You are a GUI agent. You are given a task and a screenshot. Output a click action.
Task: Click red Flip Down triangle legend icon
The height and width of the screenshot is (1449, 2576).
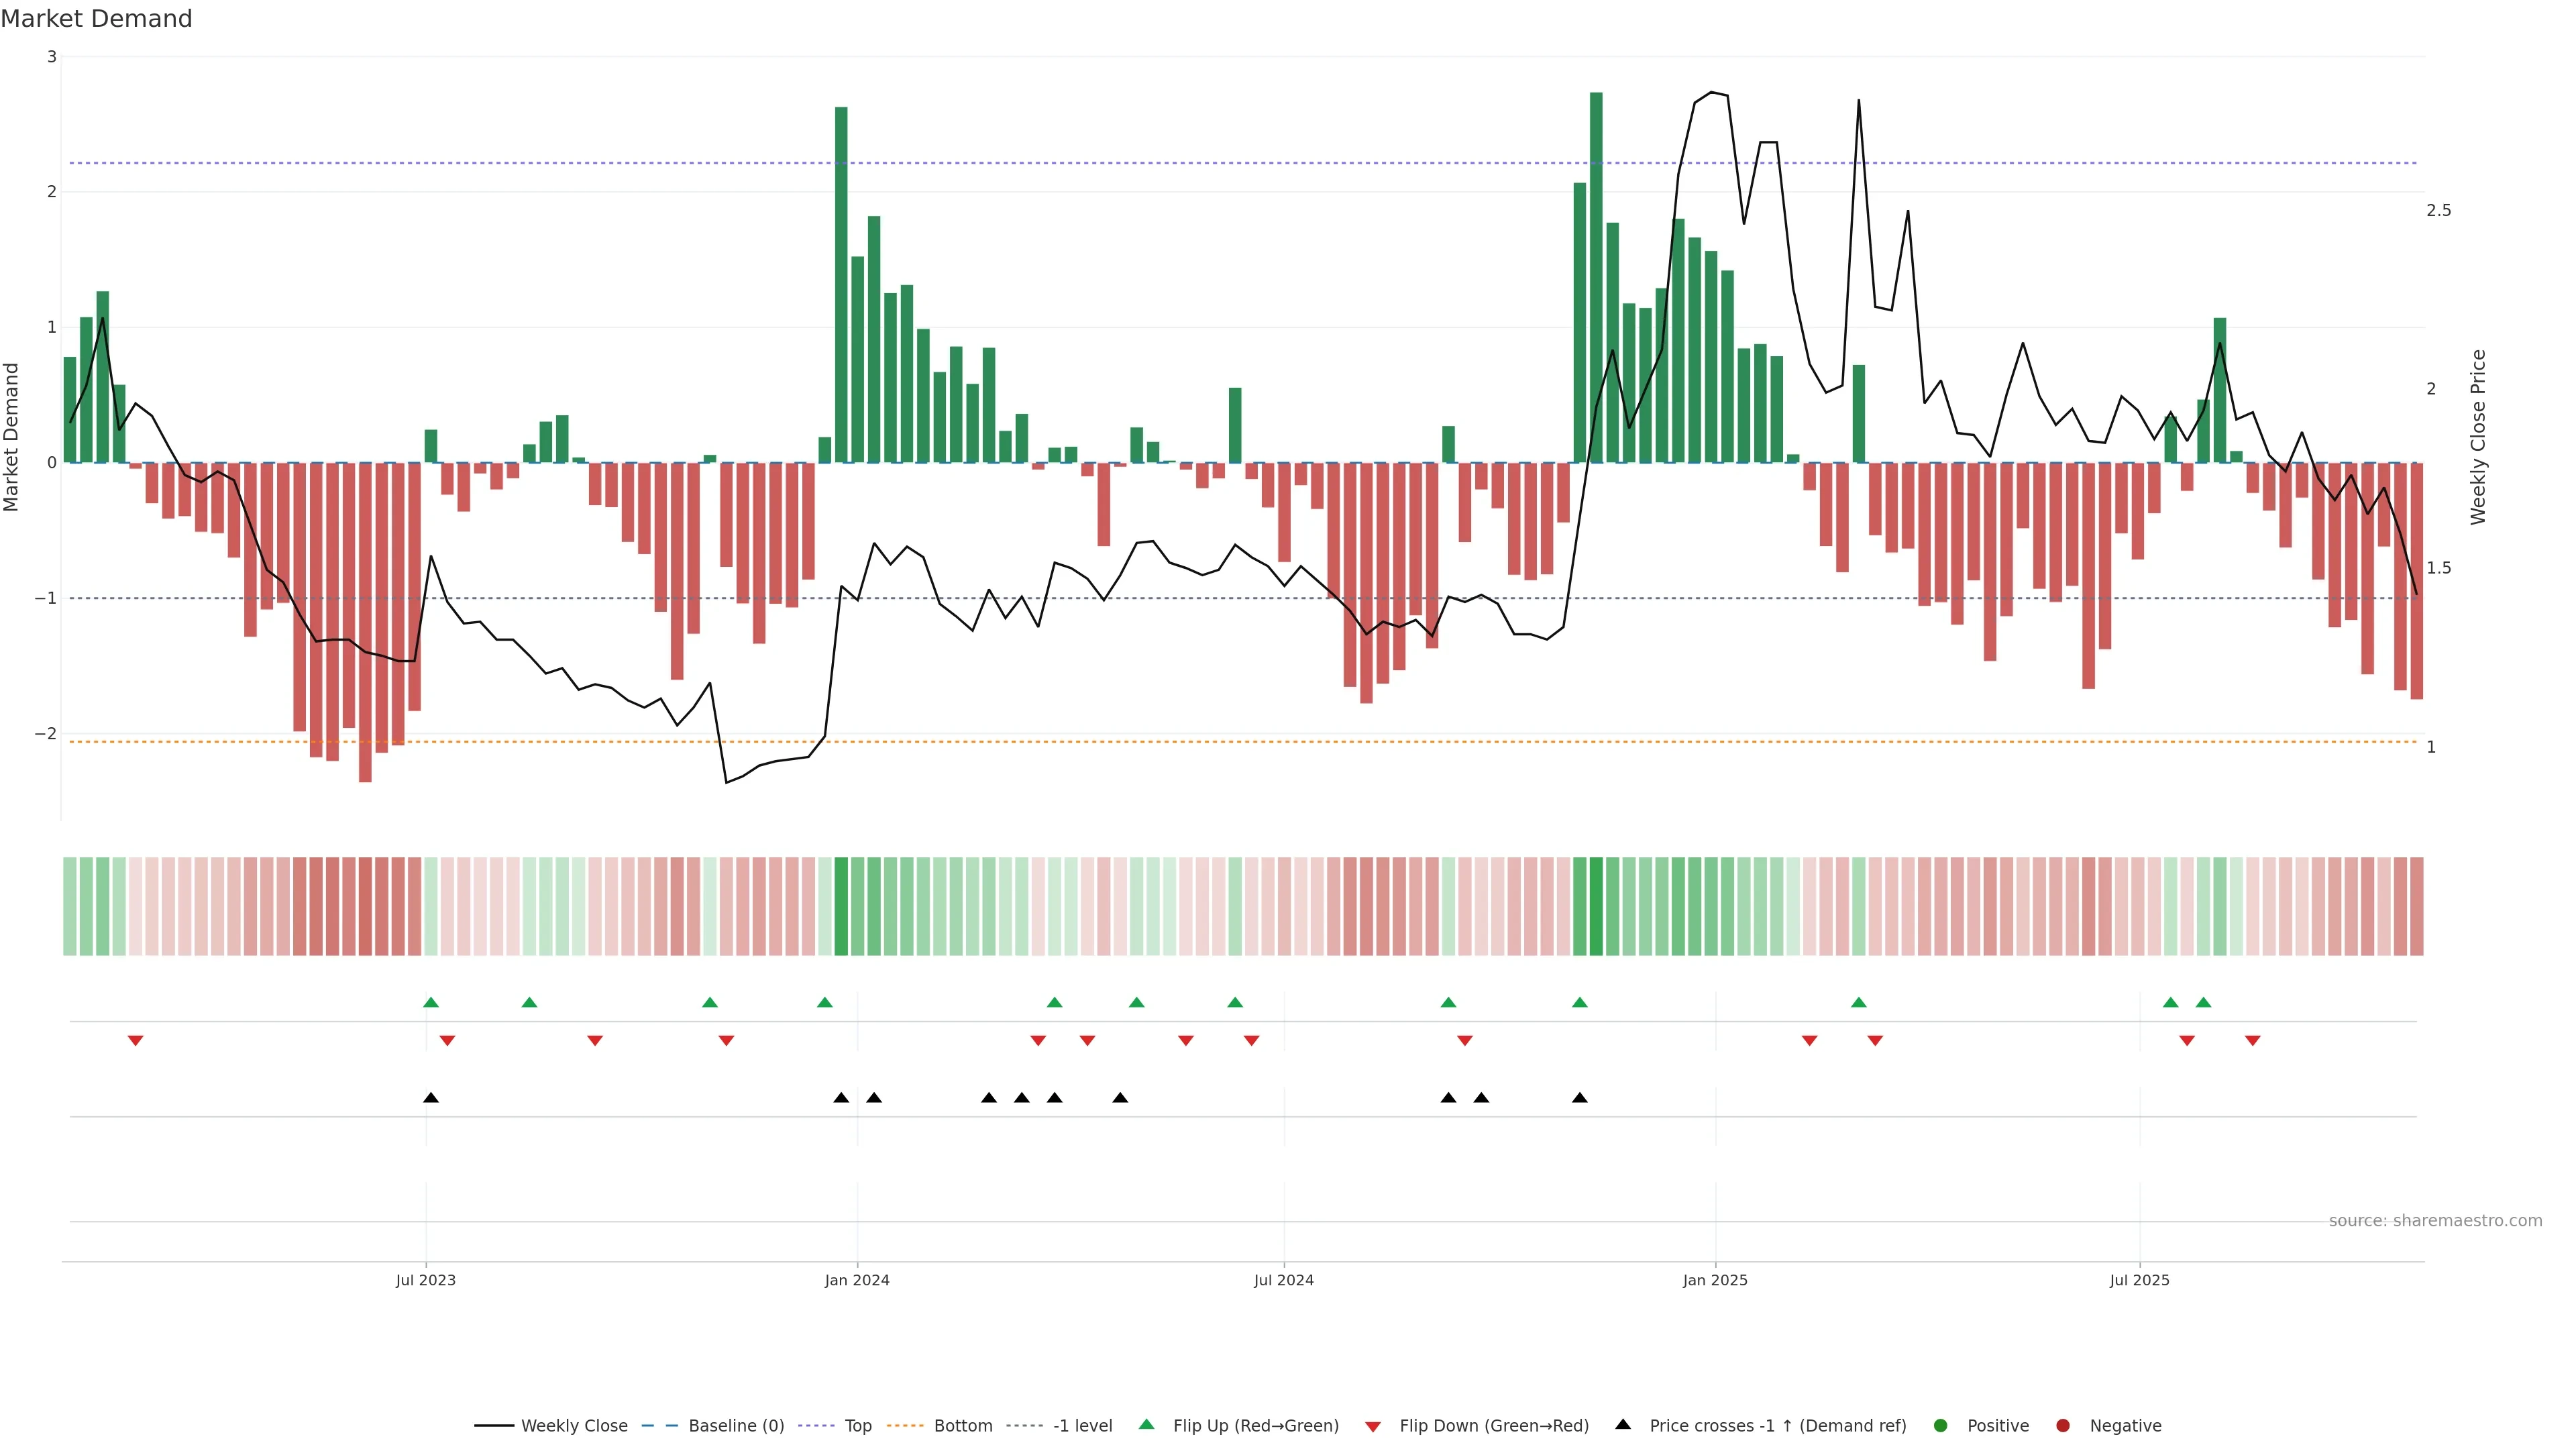pyautogui.click(x=1373, y=1427)
